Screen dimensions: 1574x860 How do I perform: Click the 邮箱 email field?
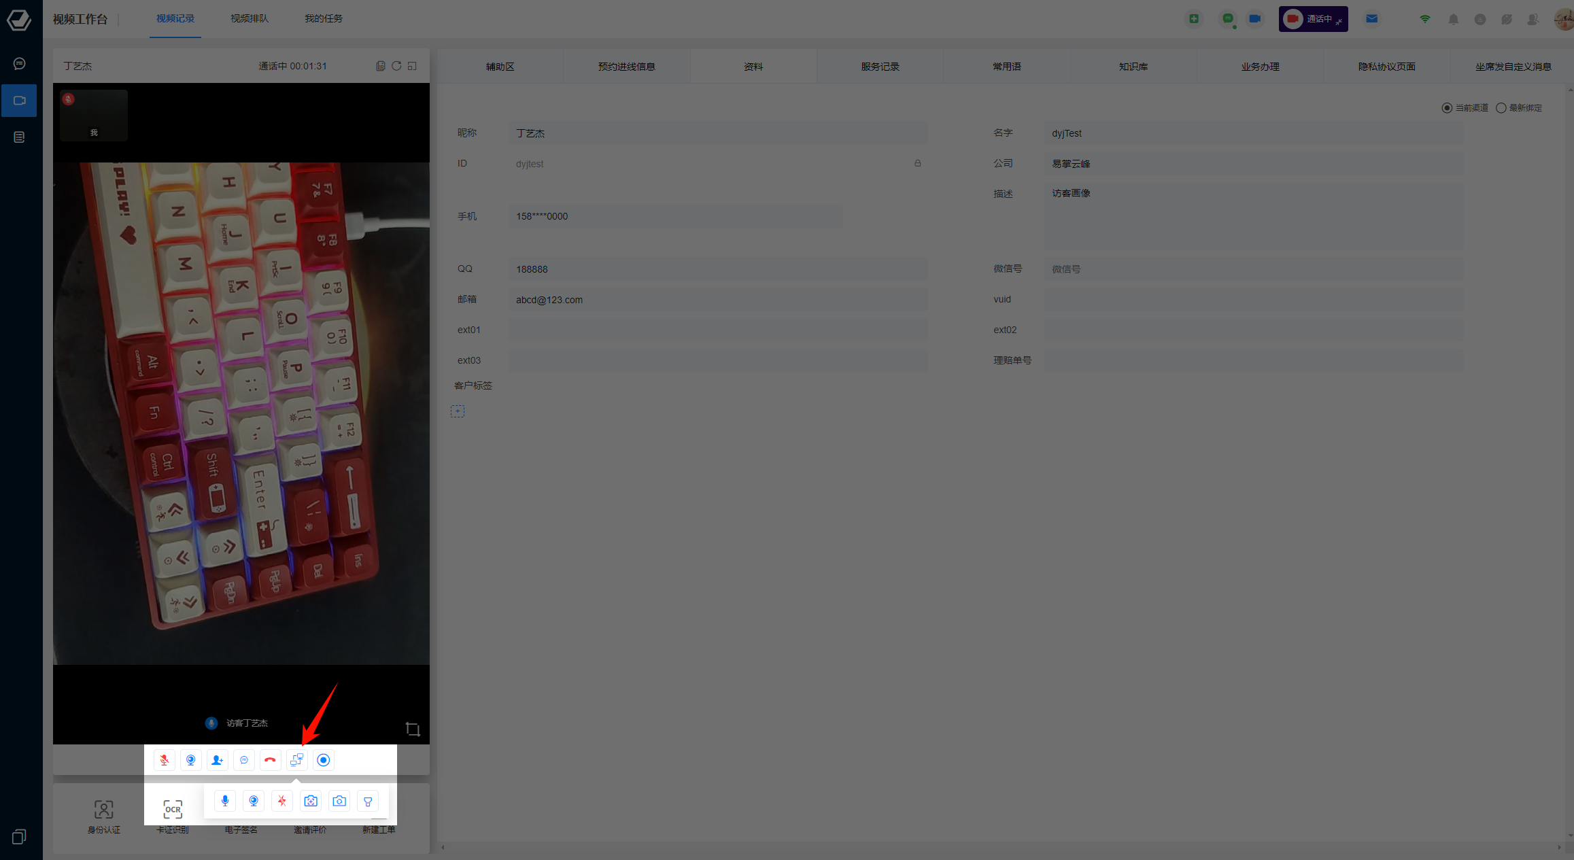coord(718,300)
